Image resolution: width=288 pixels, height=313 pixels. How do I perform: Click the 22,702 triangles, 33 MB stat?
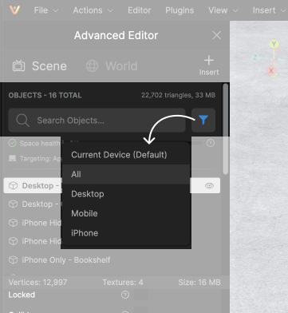(178, 95)
